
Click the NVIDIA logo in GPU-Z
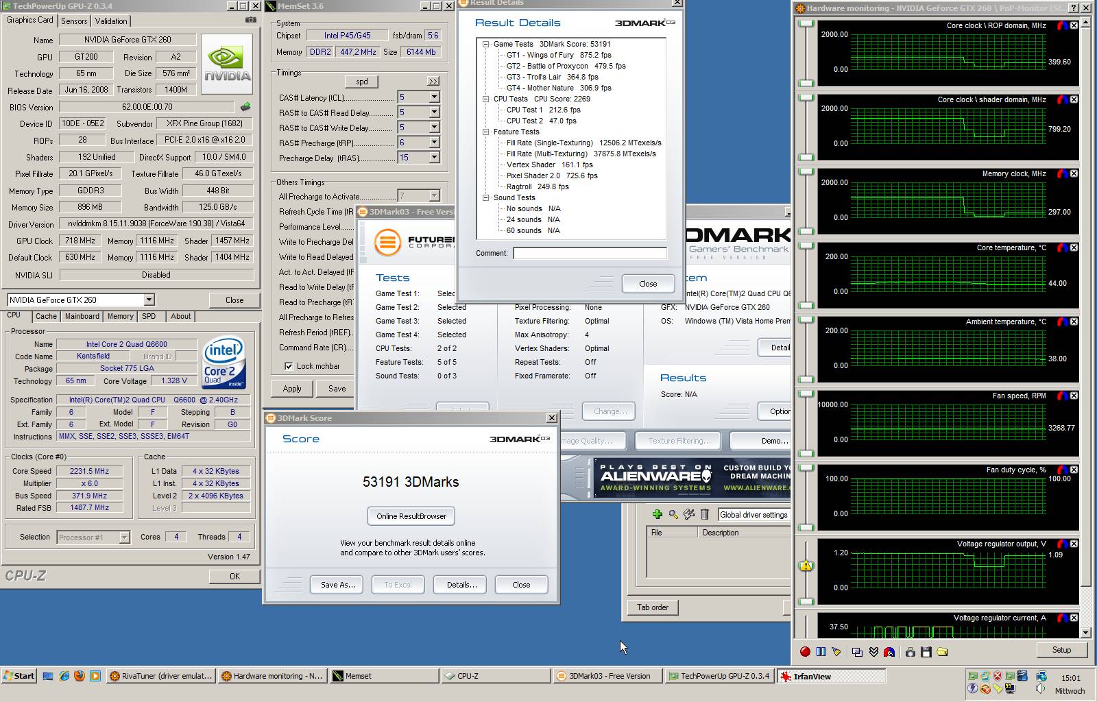(x=227, y=64)
